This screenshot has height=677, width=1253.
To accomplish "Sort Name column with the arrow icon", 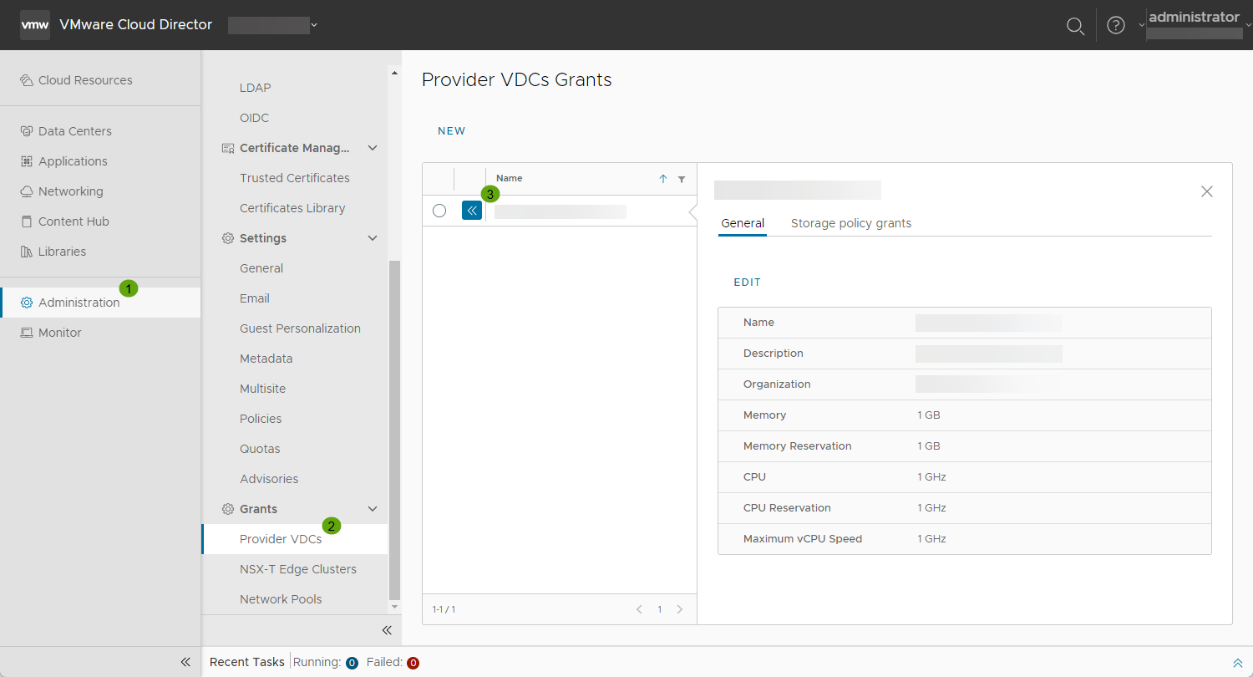I will (663, 179).
